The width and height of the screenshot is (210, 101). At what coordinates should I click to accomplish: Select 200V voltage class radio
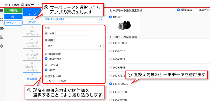click(x=46, y=70)
